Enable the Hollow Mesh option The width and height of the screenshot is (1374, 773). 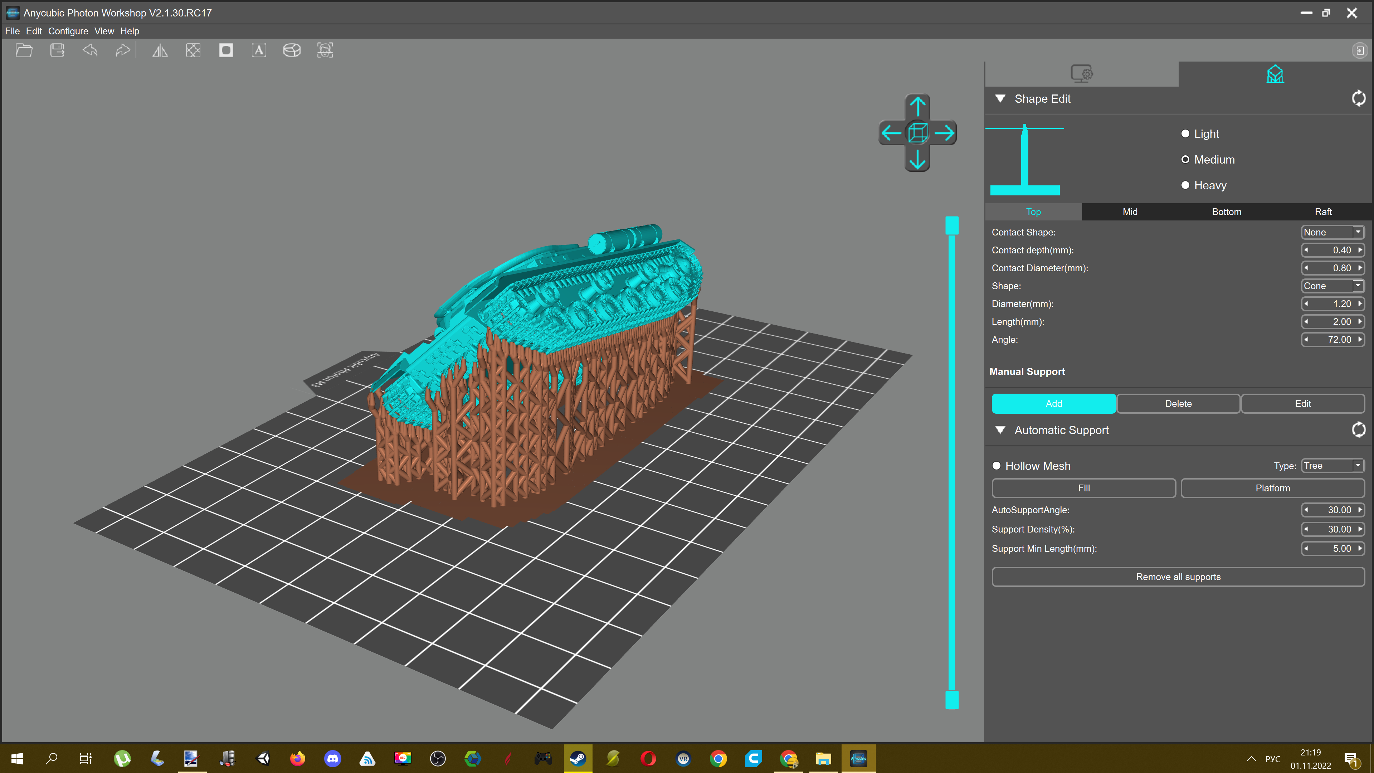point(997,466)
